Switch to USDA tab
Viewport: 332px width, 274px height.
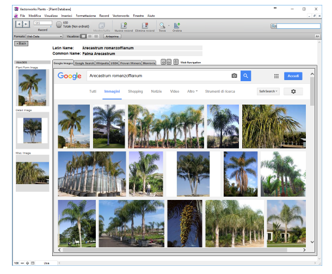tap(114, 63)
